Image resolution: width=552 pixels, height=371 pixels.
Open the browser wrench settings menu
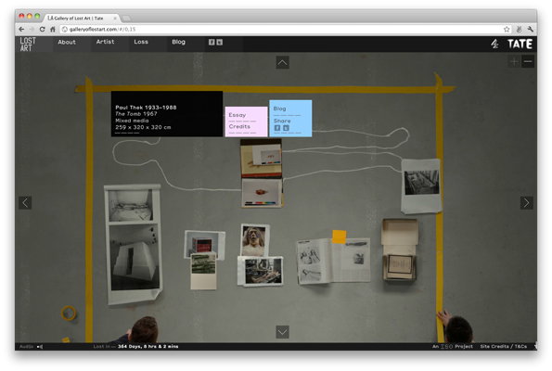(530, 29)
